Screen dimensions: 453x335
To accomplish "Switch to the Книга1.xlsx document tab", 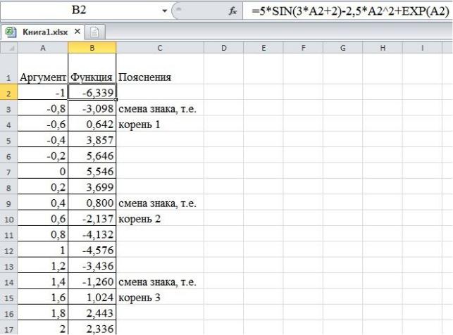I will 45,32.
